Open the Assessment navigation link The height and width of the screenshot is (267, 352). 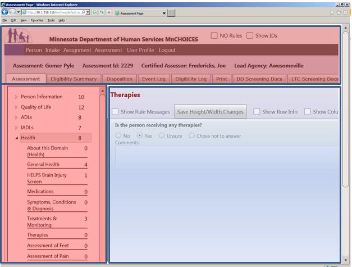(x=108, y=50)
